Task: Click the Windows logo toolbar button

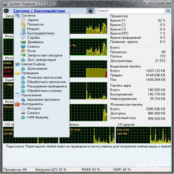Action: click(x=90, y=11)
